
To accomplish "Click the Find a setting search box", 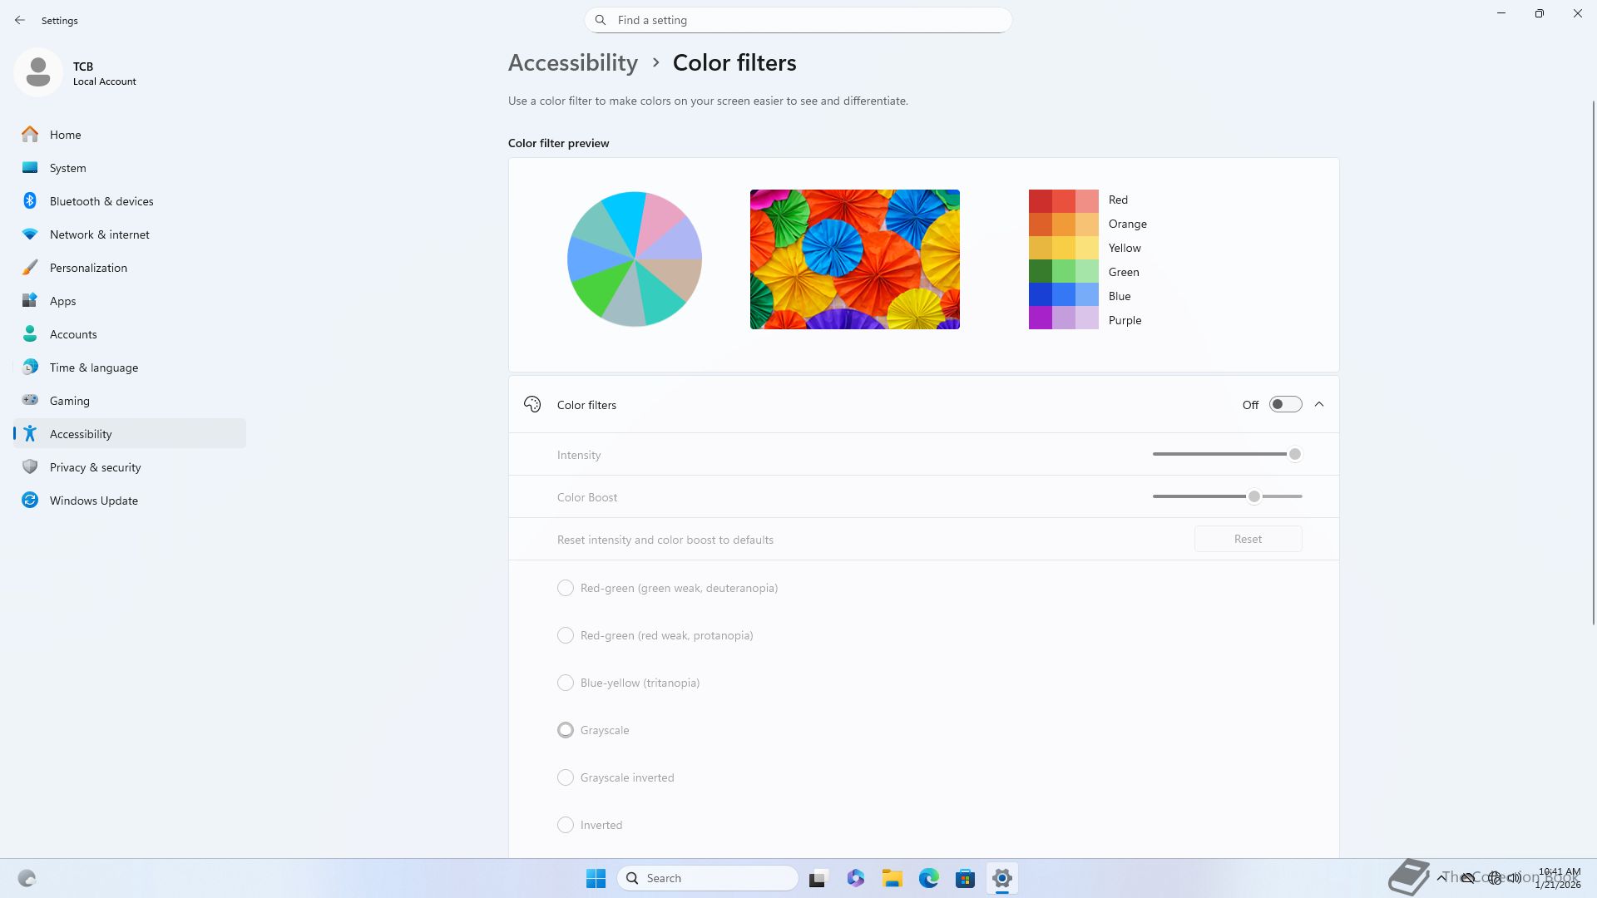I will pos(798,20).
